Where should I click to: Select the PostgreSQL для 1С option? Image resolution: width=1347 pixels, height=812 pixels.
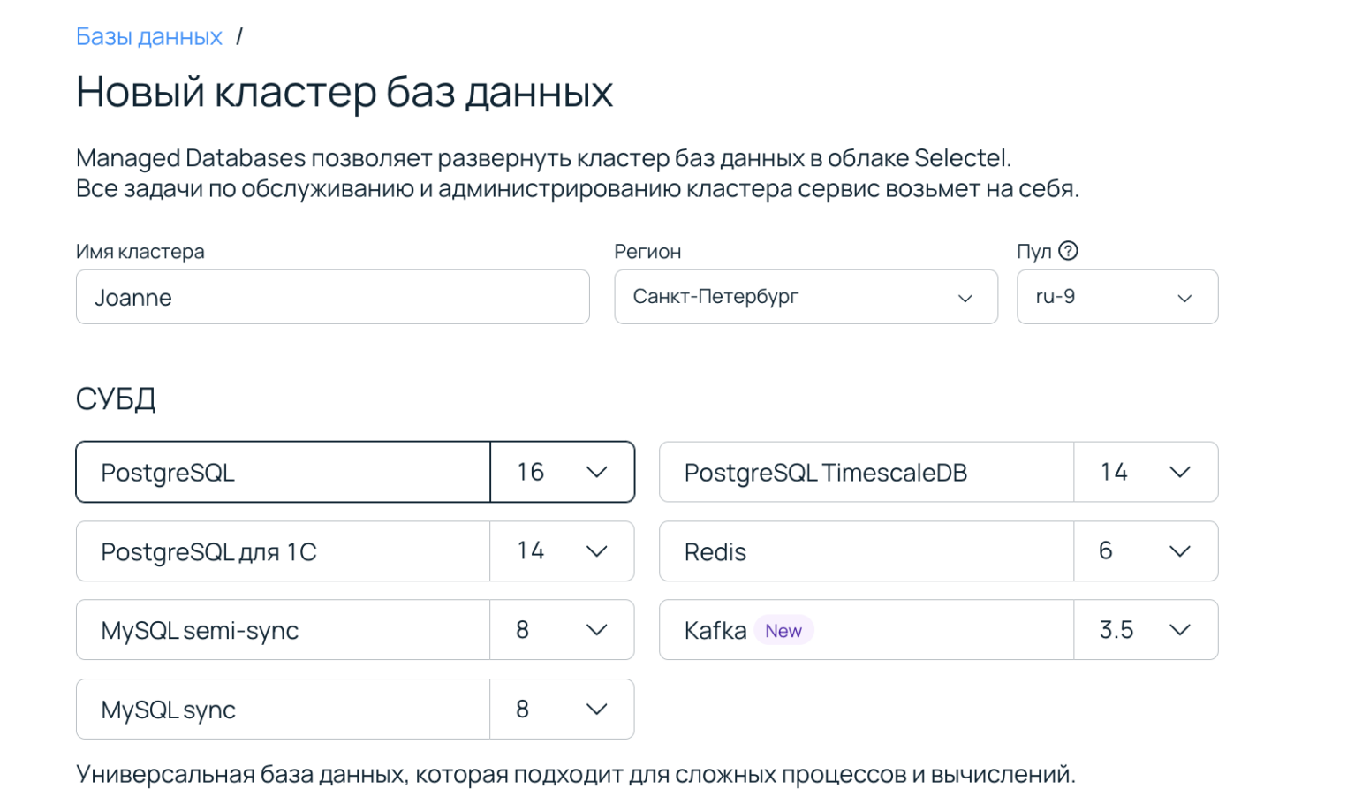(x=283, y=551)
